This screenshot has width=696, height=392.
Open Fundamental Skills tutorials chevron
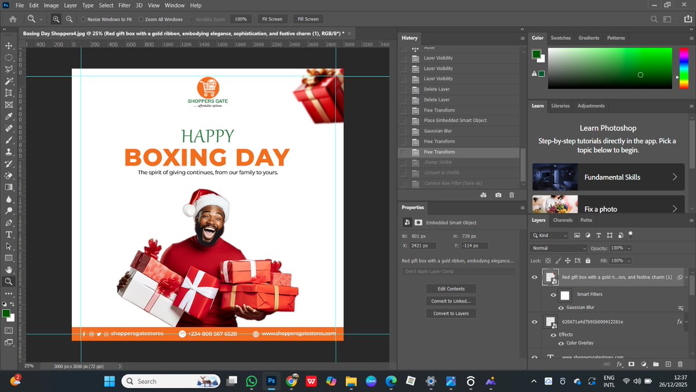675,177
